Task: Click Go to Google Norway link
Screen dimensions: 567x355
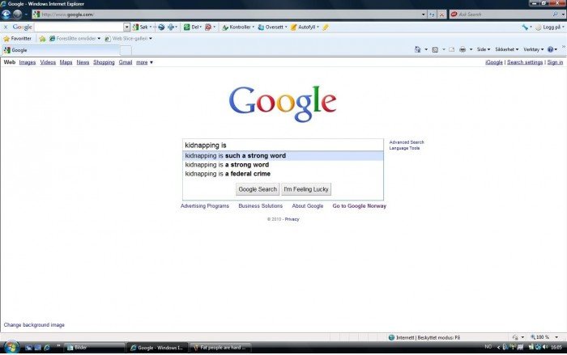Action: click(x=360, y=206)
